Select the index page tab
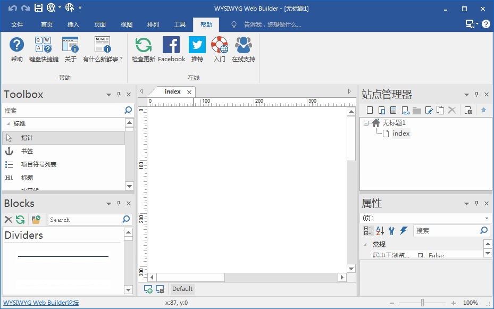 (171, 91)
